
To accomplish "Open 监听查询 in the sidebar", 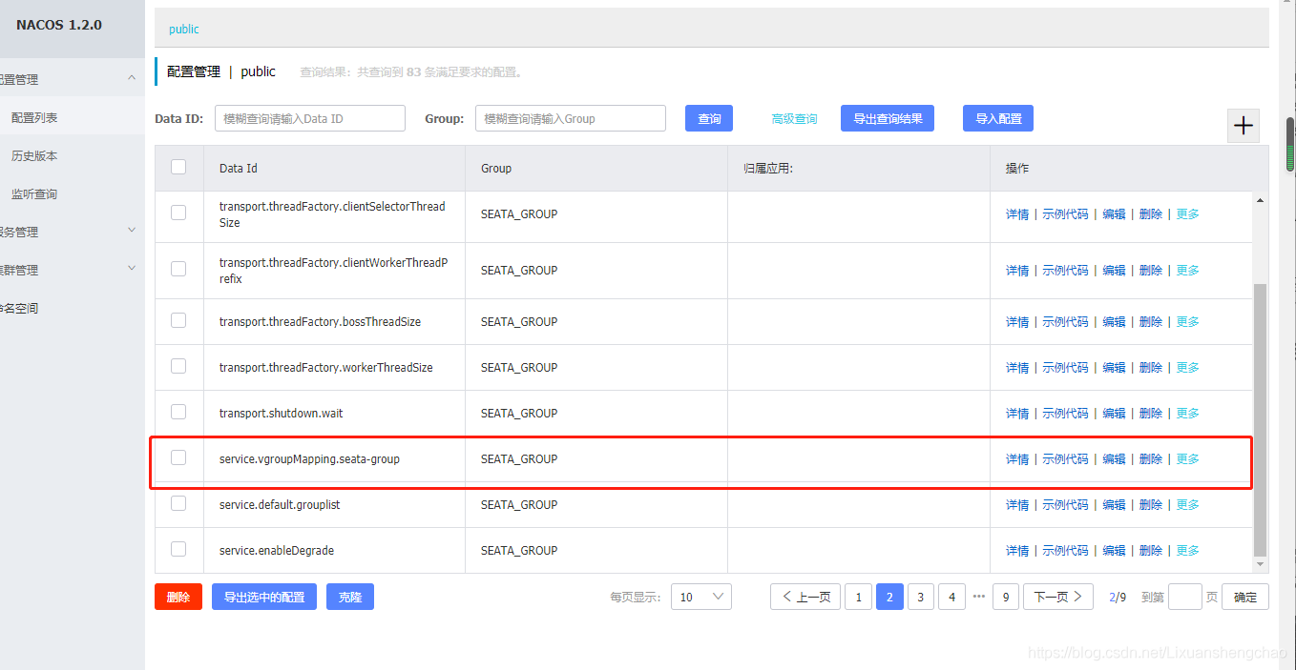I will [34, 193].
